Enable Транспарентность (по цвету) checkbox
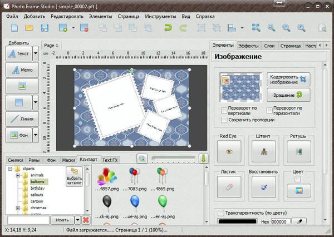 coord(221,213)
